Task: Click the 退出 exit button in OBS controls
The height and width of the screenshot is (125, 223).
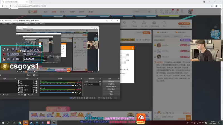Action: tap(111, 94)
